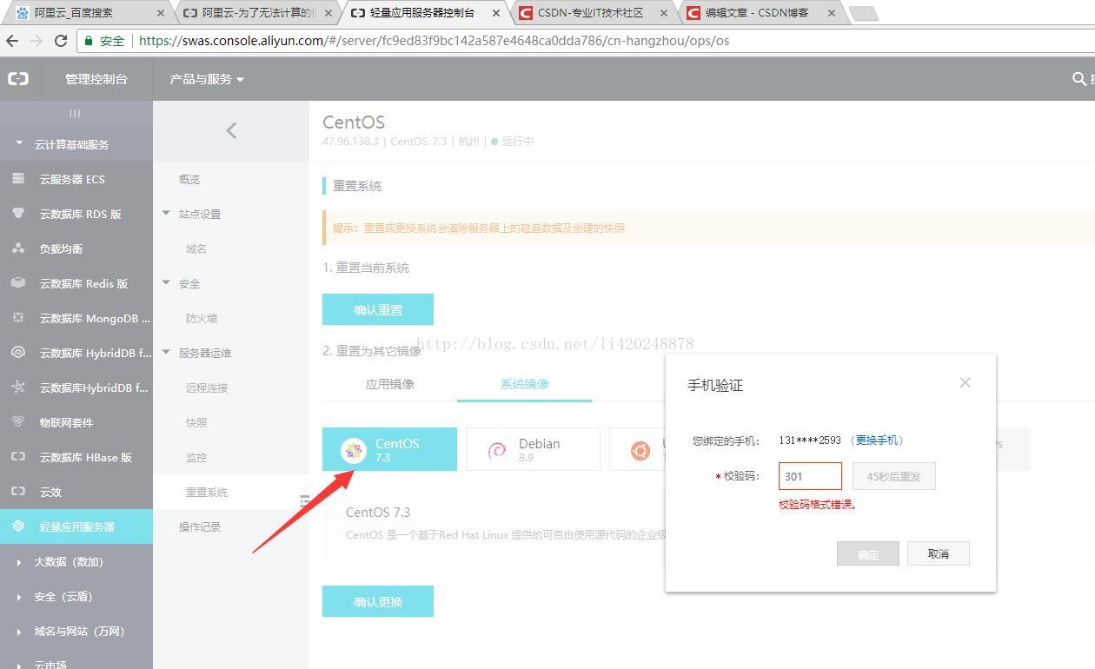Screen dimensions: 1095x669
Task: Expand the 域名与网站（万网） section
Action: click(x=19, y=632)
